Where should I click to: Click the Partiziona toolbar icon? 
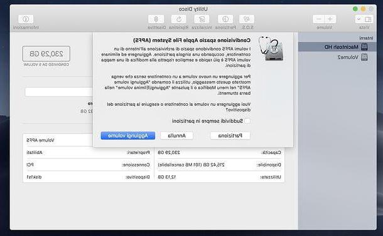pyautogui.click(x=225, y=19)
